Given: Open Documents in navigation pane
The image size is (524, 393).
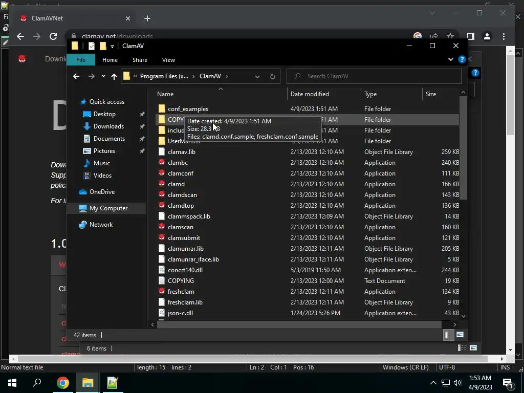Looking at the screenshot, I should pyautogui.click(x=109, y=139).
